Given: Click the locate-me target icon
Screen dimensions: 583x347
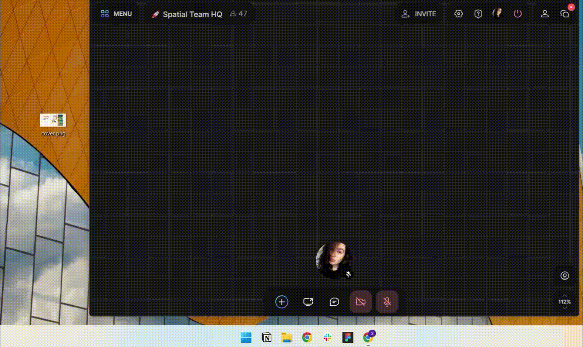Looking at the screenshot, I should click(x=565, y=276).
